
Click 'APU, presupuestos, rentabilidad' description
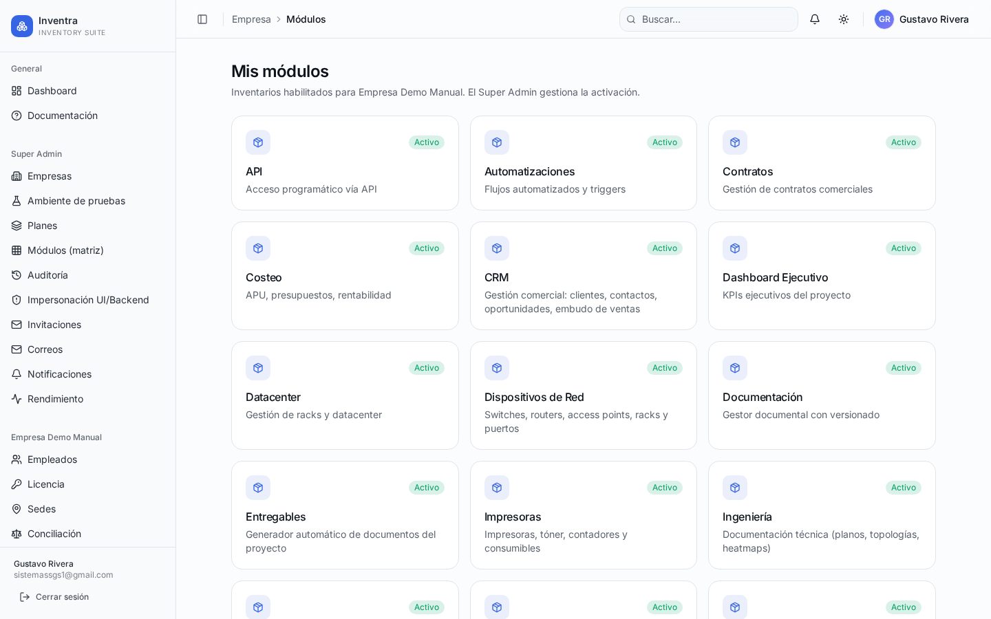click(319, 295)
